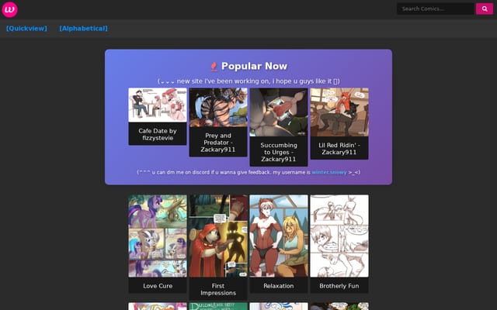Click the 'Cafe Date by fizzystevie' title

tap(158, 134)
